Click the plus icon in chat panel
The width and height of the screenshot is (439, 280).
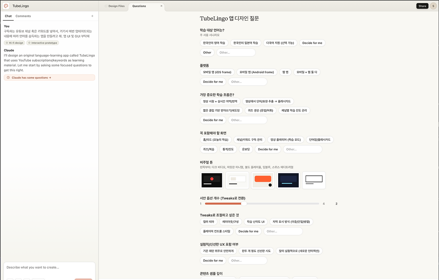(x=92, y=16)
